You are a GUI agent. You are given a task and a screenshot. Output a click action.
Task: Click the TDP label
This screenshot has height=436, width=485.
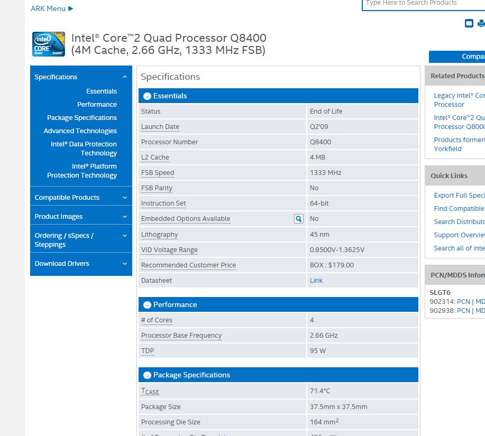[x=147, y=351]
